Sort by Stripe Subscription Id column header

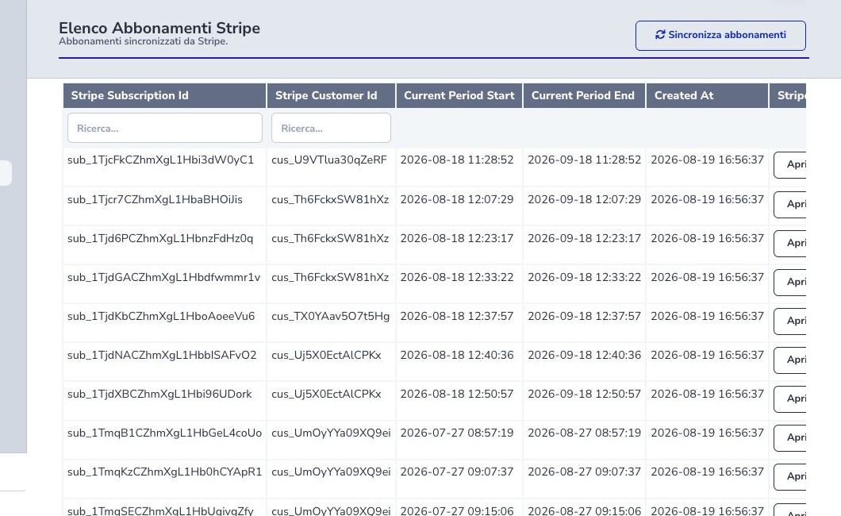click(165, 95)
